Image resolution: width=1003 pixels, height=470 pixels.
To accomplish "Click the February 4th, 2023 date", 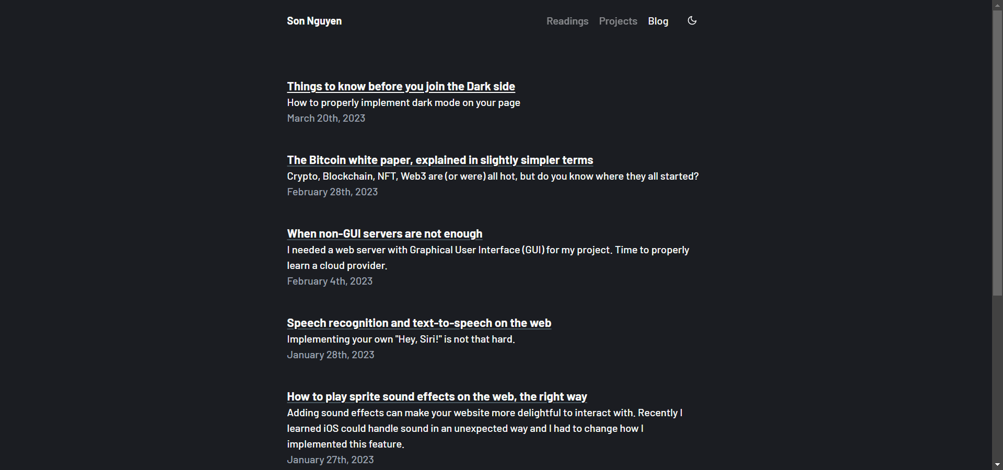I will click(x=330, y=281).
